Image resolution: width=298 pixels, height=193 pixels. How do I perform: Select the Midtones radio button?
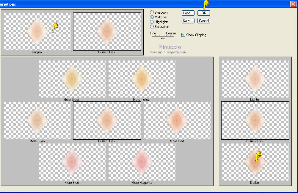[152, 17]
